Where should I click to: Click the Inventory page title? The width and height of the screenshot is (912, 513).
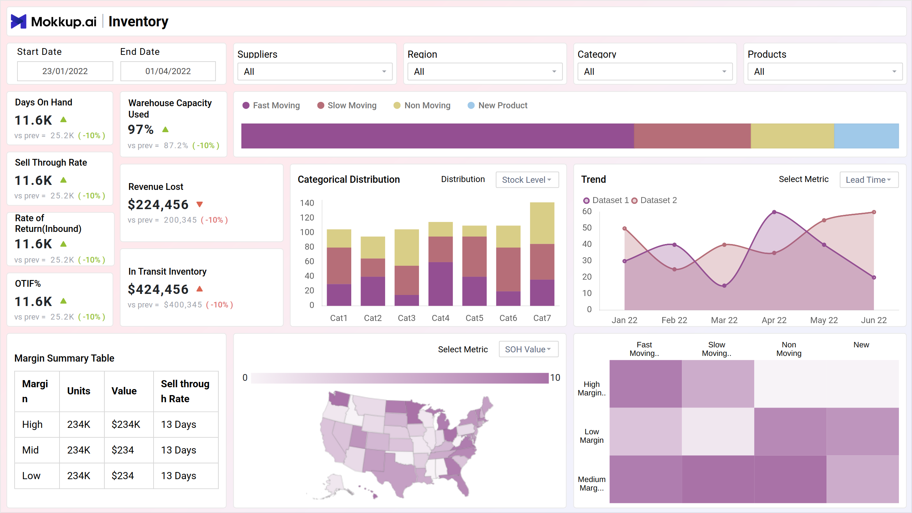(138, 22)
